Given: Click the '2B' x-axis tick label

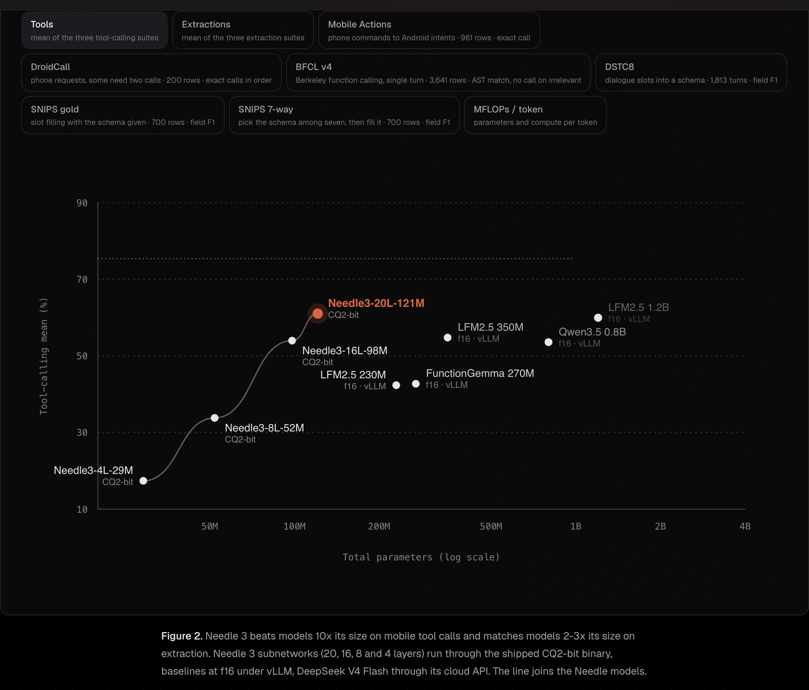Looking at the screenshot, I should (x=660, y=526).
